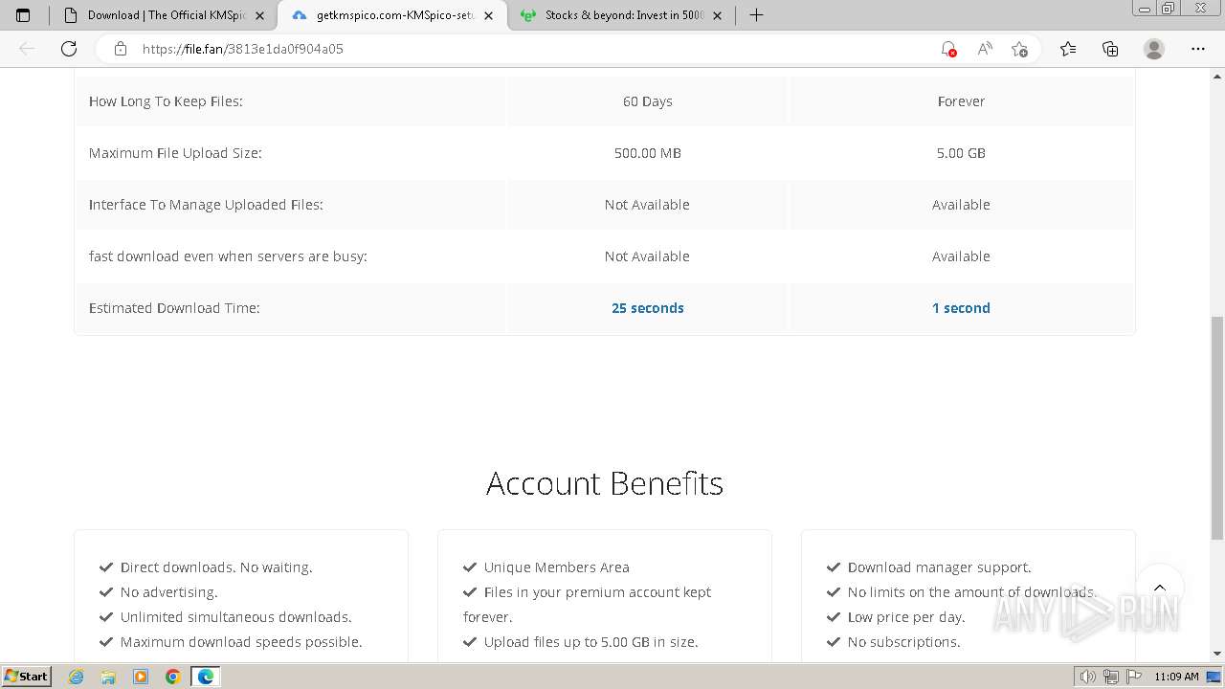Launch Internet Explorer from the taskbar
Image resolution: width=1225 pixels, height=689 pixels.
77,677
